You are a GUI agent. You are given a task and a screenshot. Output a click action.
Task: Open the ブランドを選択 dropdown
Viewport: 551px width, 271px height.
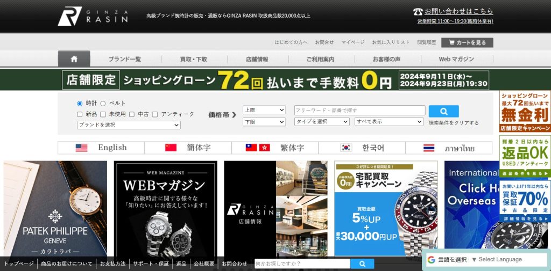click(x=129, y=125)
